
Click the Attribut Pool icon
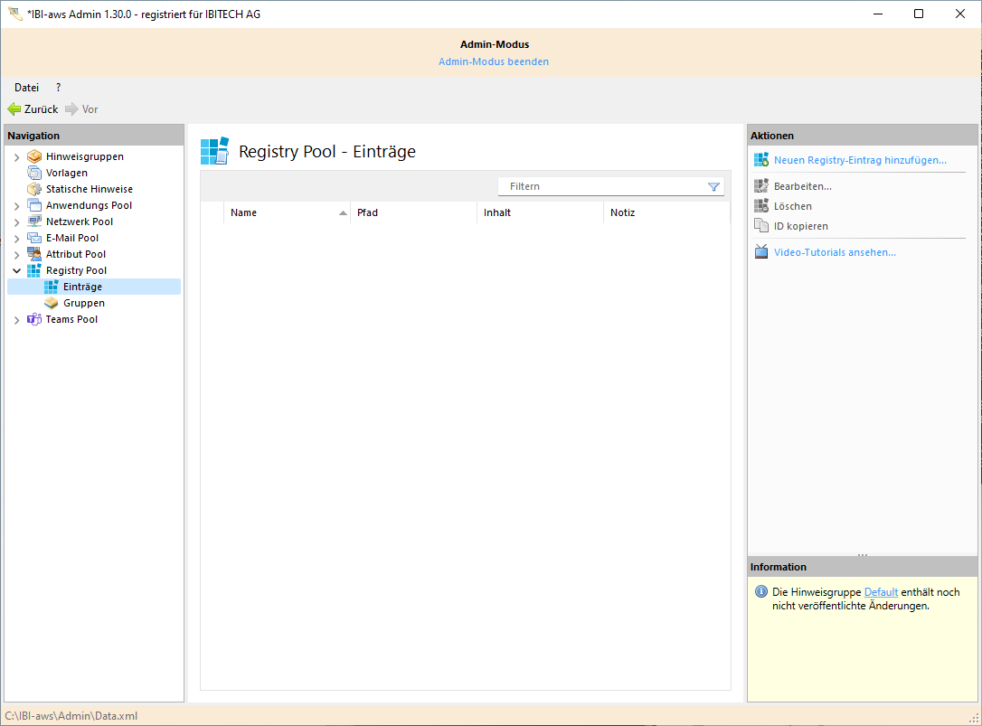(x=32, y=254)
